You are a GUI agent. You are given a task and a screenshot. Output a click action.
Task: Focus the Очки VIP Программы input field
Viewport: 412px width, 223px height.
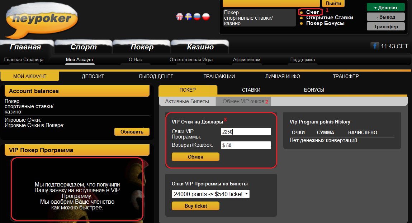click(246, 132)
